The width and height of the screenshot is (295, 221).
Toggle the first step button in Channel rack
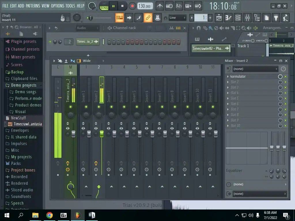(109, 42)
